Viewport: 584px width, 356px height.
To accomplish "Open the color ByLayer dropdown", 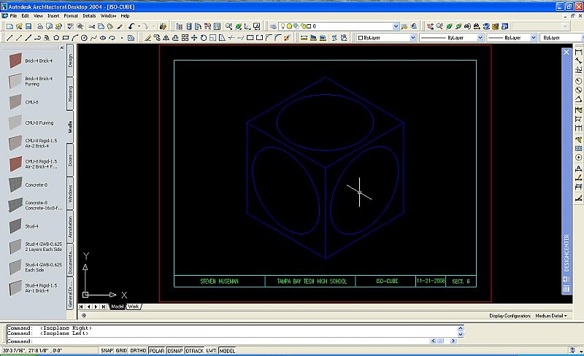I will click(412, 38).
